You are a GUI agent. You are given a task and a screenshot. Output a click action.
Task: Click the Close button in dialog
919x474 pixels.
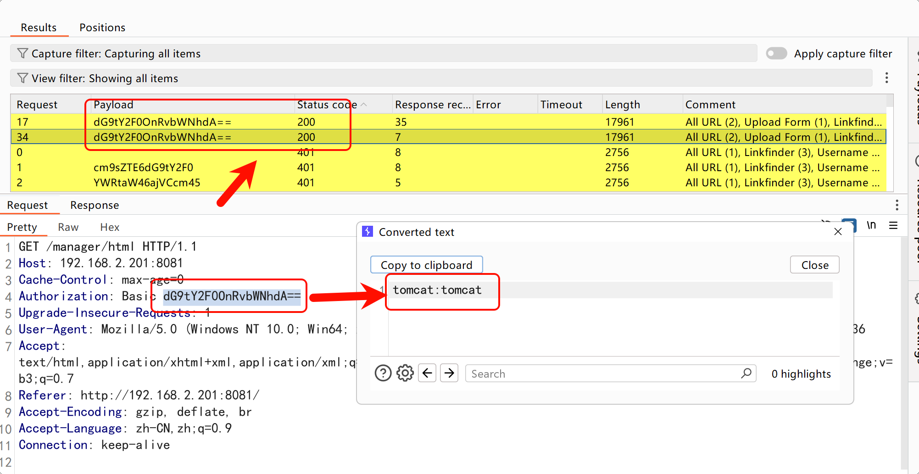pyautogui.click(x=814, y=265)
